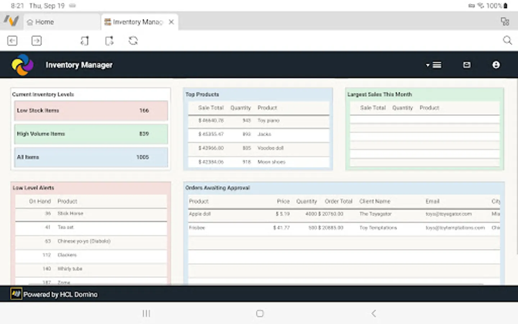This screenshot has height=324, width=518.
Task: Select the Low Stock Items row
Action: (91, 111)
